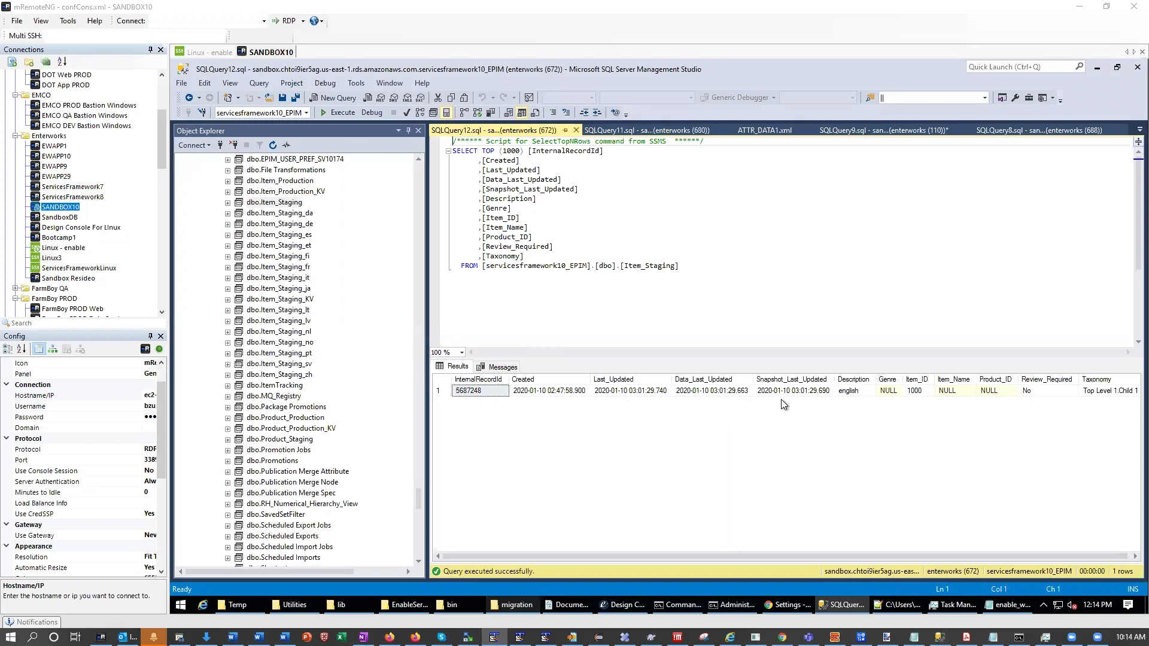Image resolution: width=1149 pixels, height=646 pixels.
Task: Click the Undo icon in SSMS toolbar
Action: (484, 97)
